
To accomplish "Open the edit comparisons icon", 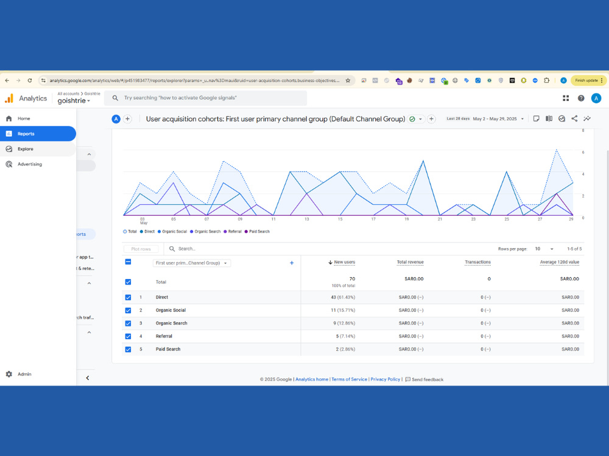I will [x=549, y=119].
